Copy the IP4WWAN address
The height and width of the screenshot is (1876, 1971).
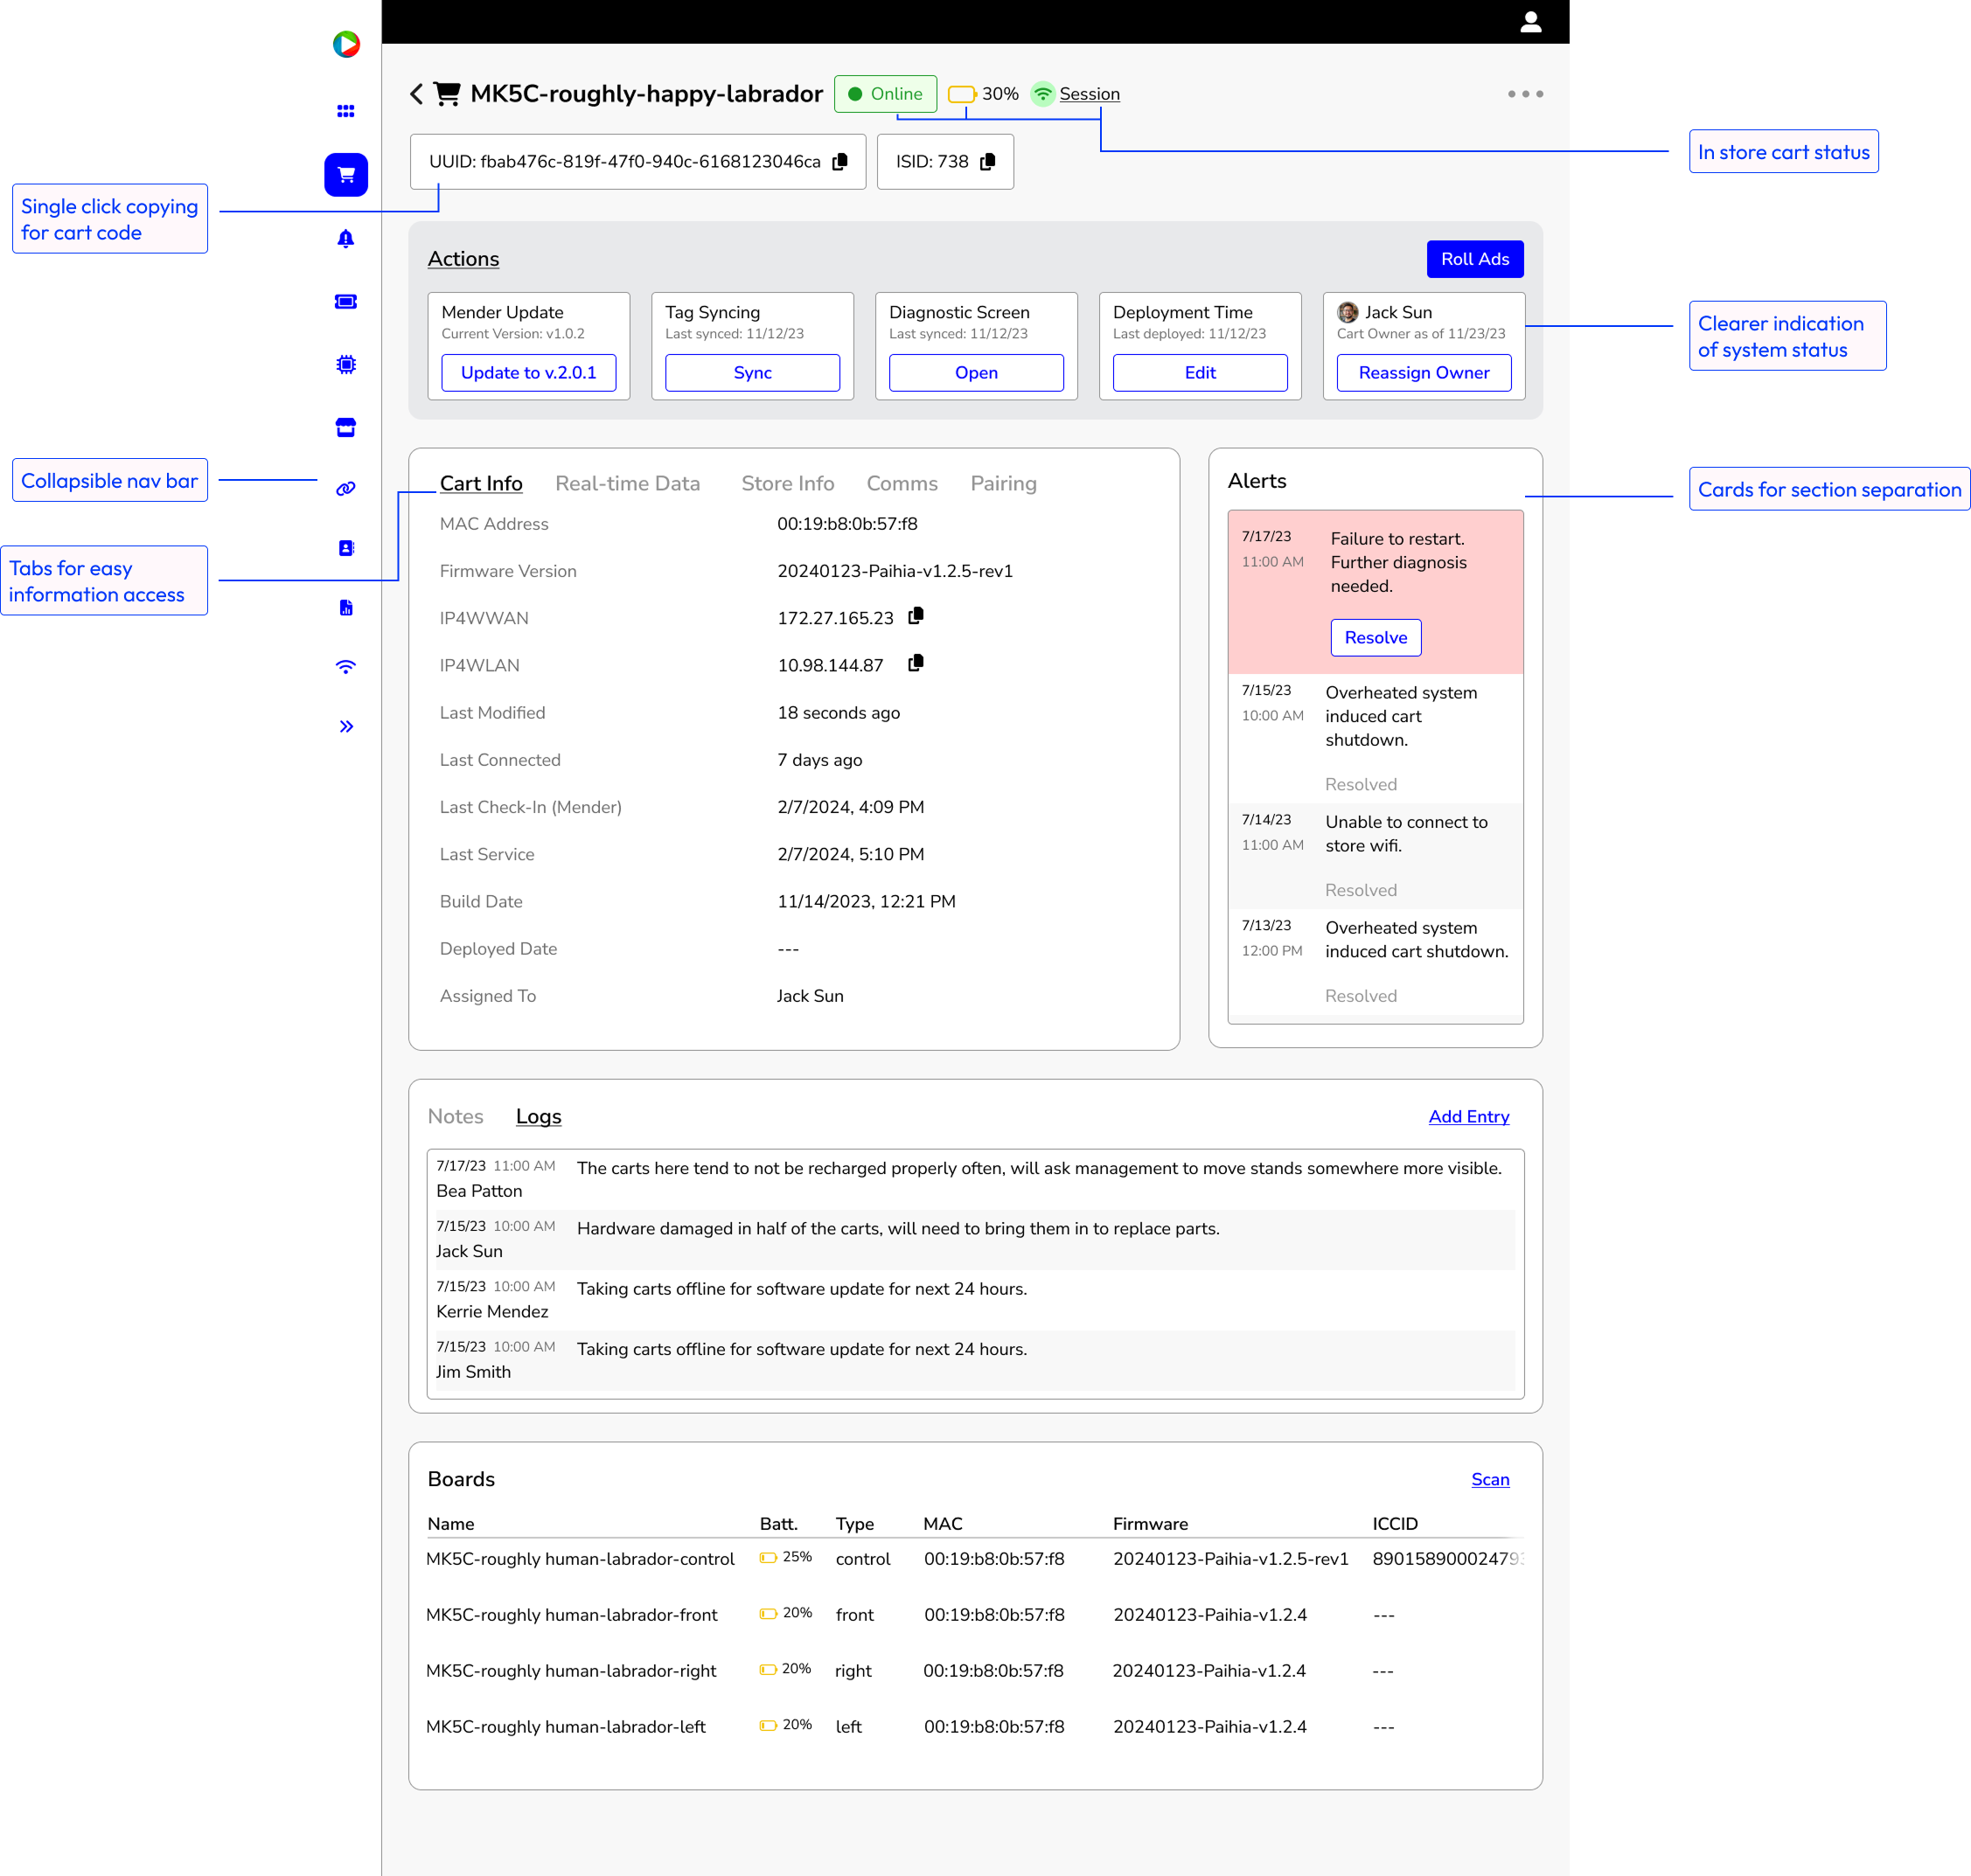point(916,617)
